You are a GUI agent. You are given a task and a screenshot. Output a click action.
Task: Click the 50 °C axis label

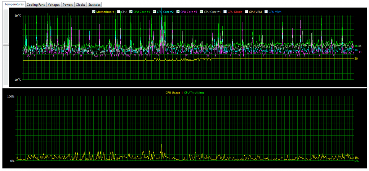click(18, 16)
